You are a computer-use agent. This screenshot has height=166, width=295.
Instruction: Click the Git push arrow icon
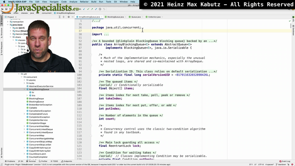(92, 9)
